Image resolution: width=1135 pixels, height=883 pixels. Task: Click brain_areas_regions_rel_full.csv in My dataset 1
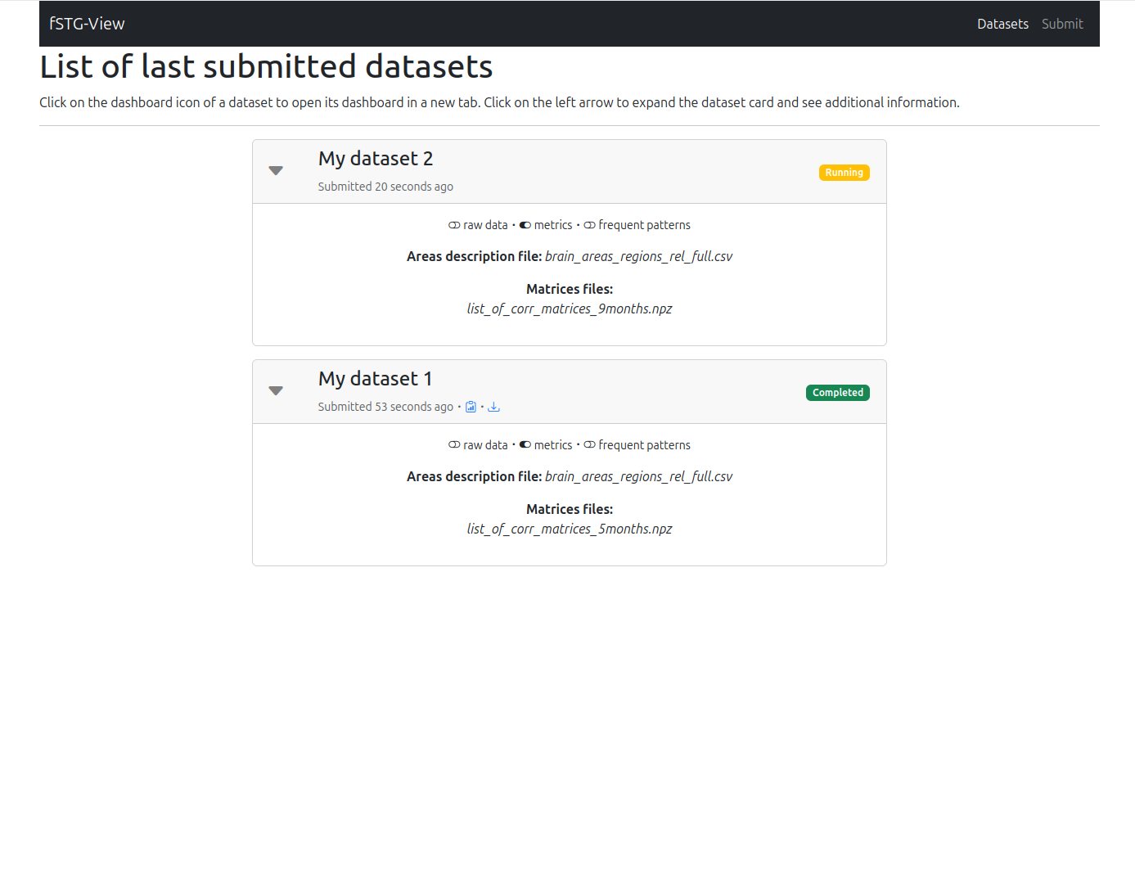click(638, 476)
